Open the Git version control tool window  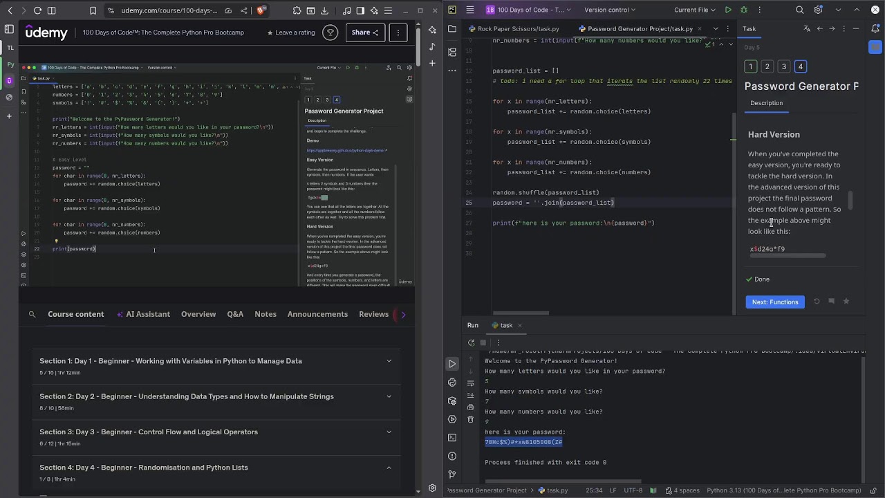[x=452, y=474]
